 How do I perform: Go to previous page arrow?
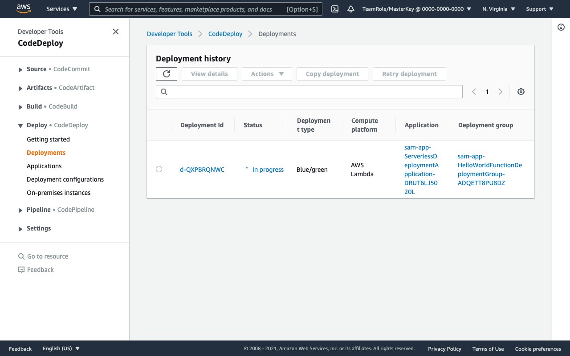click(x=474, y=92)
